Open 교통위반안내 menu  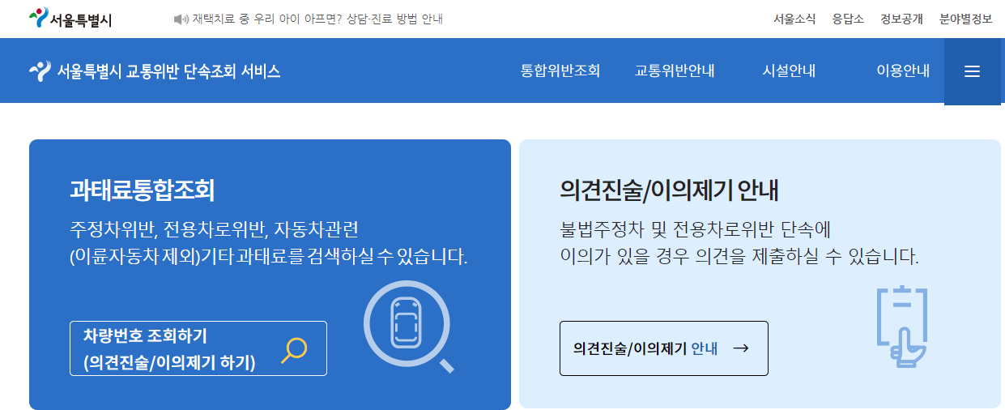click(675, 70)
